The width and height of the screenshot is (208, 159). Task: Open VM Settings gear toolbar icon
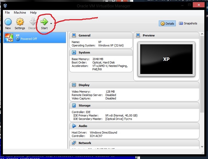[20, 22]
